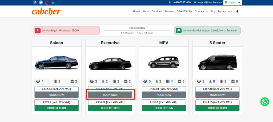The width and height of the screenshot is (273, 122).
Task: Open the Instagram social icon
Action: 47,2
